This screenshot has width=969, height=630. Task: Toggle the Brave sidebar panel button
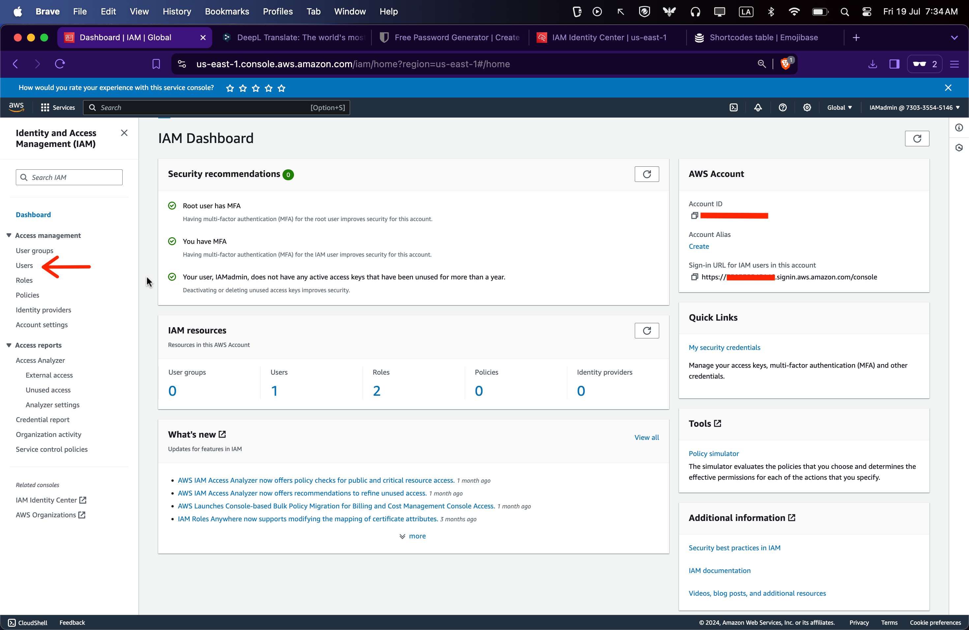coord(894,64)
